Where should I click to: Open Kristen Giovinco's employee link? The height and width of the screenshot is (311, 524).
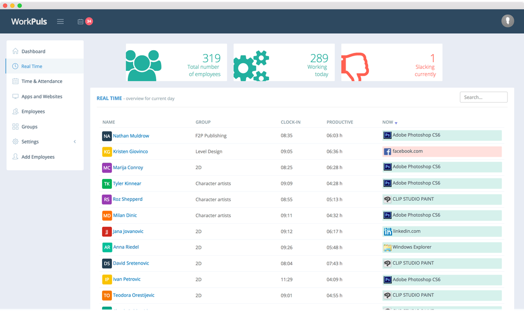click(x=130, y=152)
